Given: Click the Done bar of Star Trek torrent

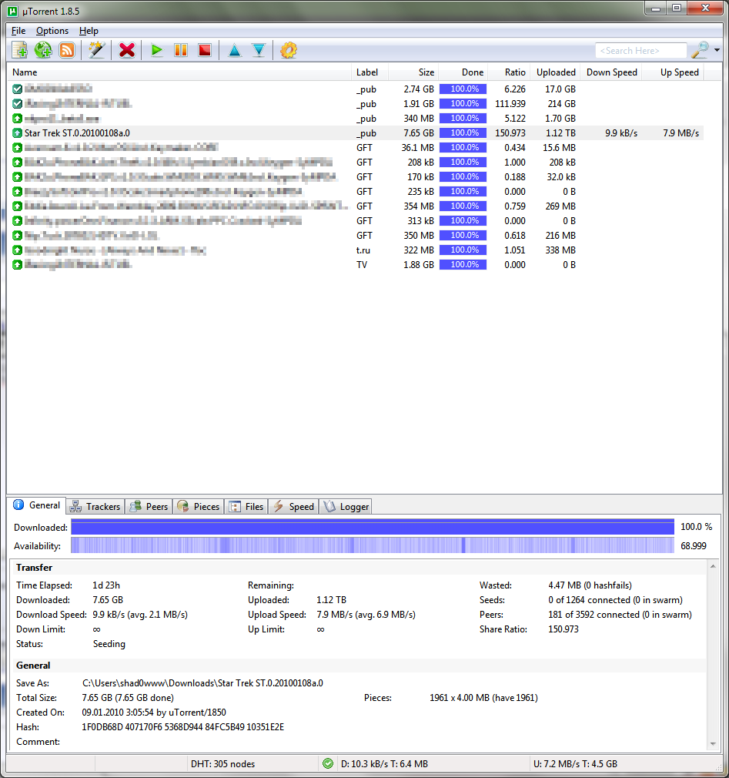Looking at the screenshot, I should coord(463,133).
